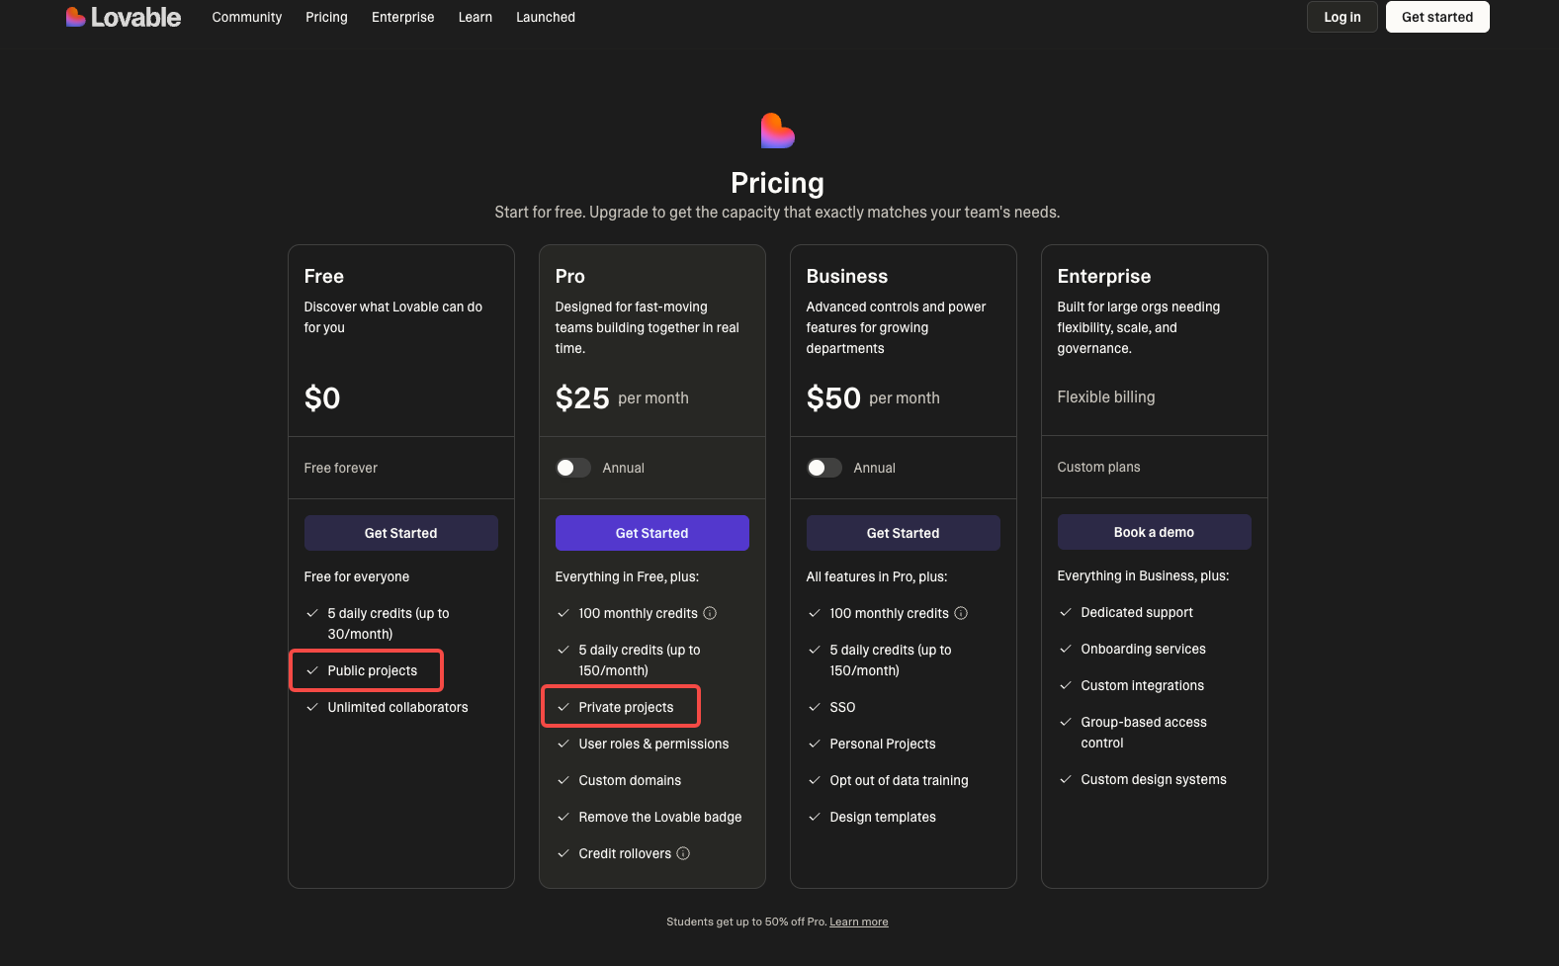Click info icon beside Credit rollovers
Viewport: 1559px width, 966px height.
tap(683, 853)
